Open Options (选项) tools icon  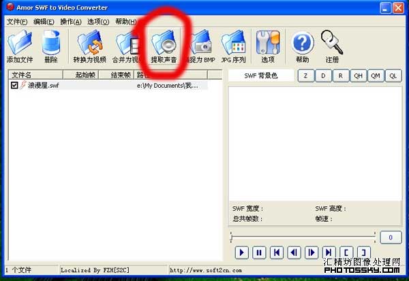268,46
